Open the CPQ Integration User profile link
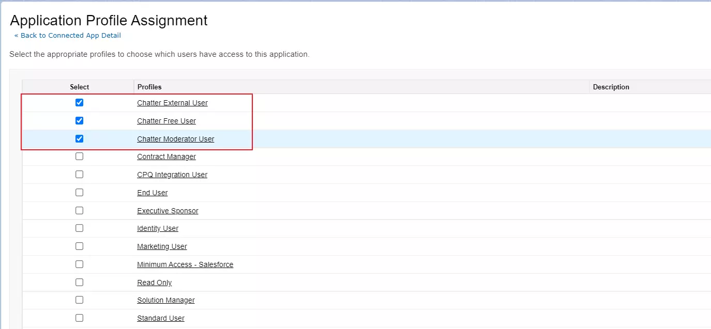 click(172, 175)
